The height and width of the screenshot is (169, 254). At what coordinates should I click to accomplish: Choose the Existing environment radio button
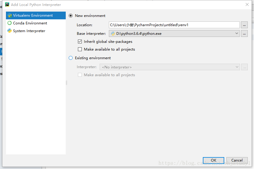pyautogui.click(x=70, y=58)
